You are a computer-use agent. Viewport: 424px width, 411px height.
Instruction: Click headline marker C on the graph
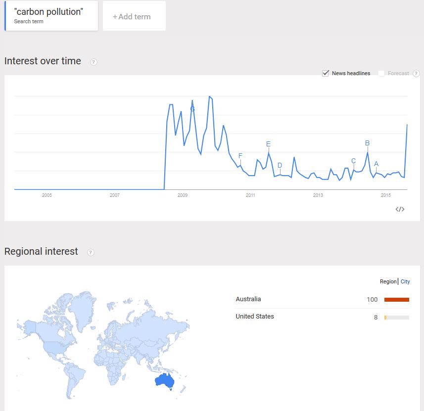pyautogui.click(x=353, y=161)
